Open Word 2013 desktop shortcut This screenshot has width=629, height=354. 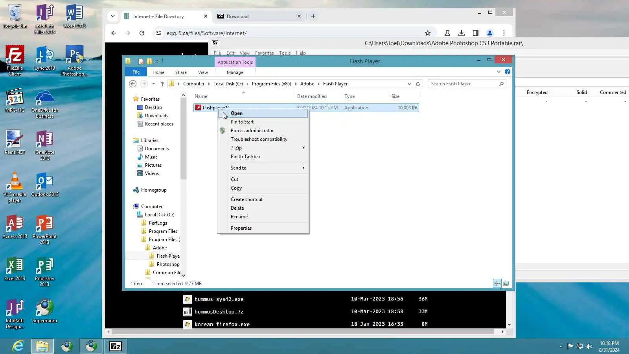(x=75, y=16)
